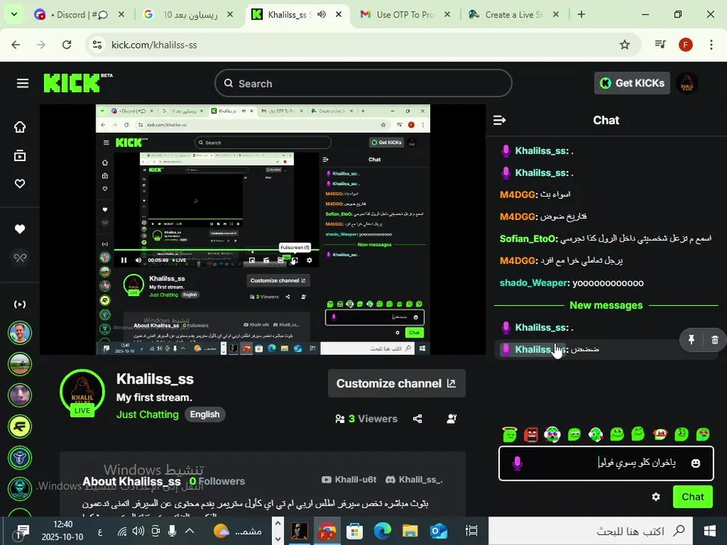Click the filled white heart sidebar icon
The height and width of the screenshot is (545, 727).
tap(20, 229)
